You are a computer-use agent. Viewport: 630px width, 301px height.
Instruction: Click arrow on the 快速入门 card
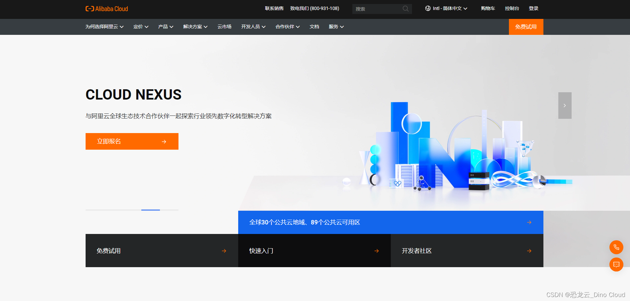click(x=377, y=251)
